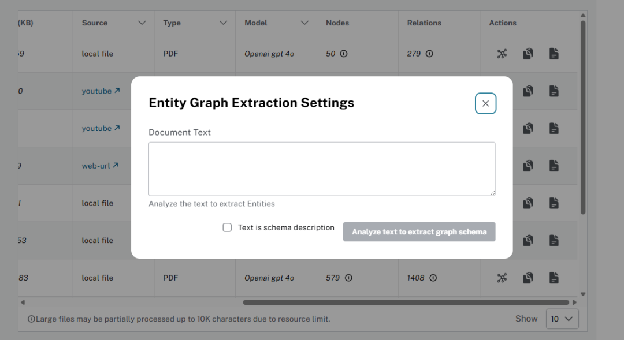The height and width of the screenshot is (340, 624).
Task: Click the table's horizontal scrollbar
Action: click(406, 302)
